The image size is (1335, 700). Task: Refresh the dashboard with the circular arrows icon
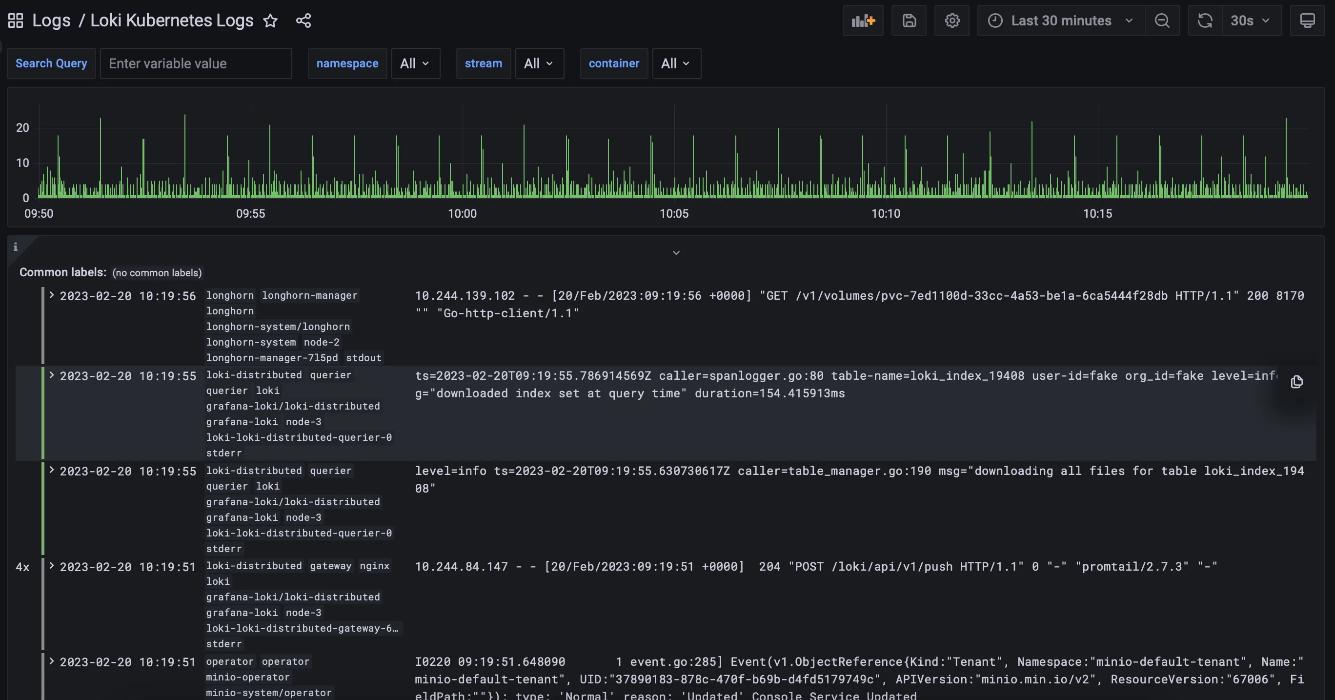pyautogui.click(x=1205, y=21)
